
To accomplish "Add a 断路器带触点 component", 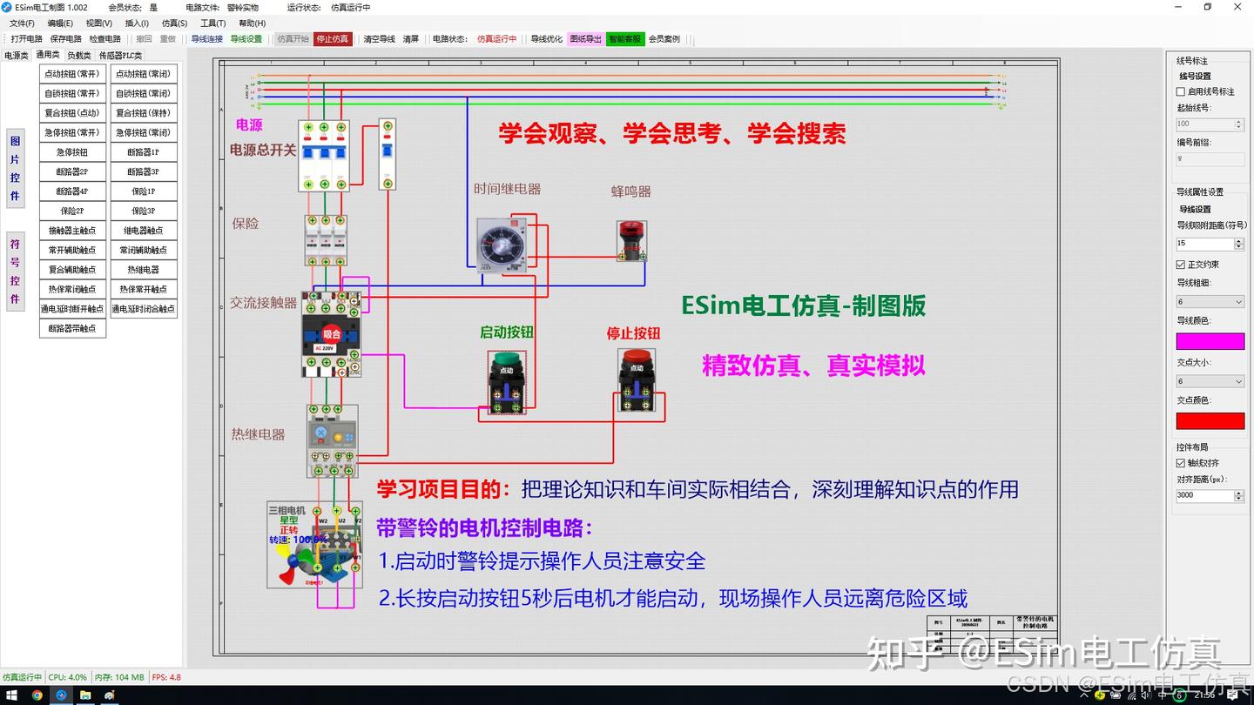I will [x=72, y=329].
